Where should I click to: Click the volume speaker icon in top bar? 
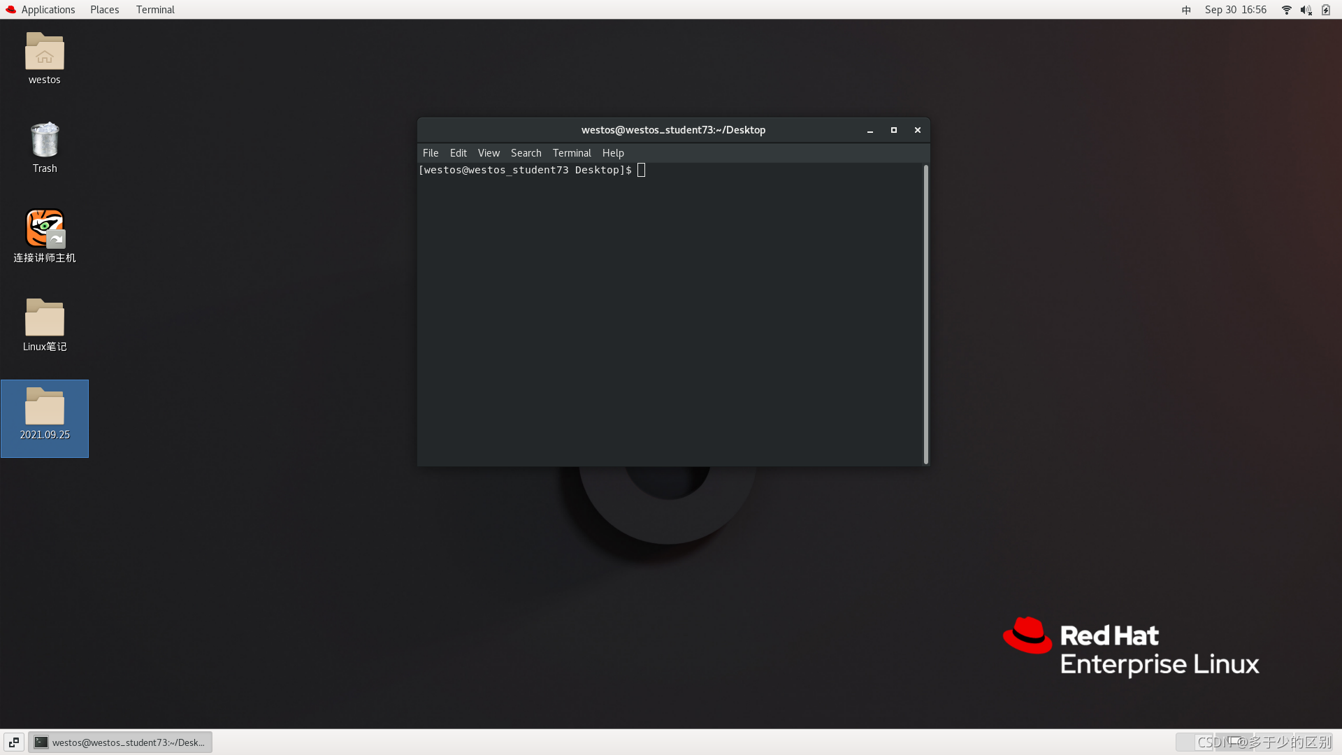point(1305,10)
